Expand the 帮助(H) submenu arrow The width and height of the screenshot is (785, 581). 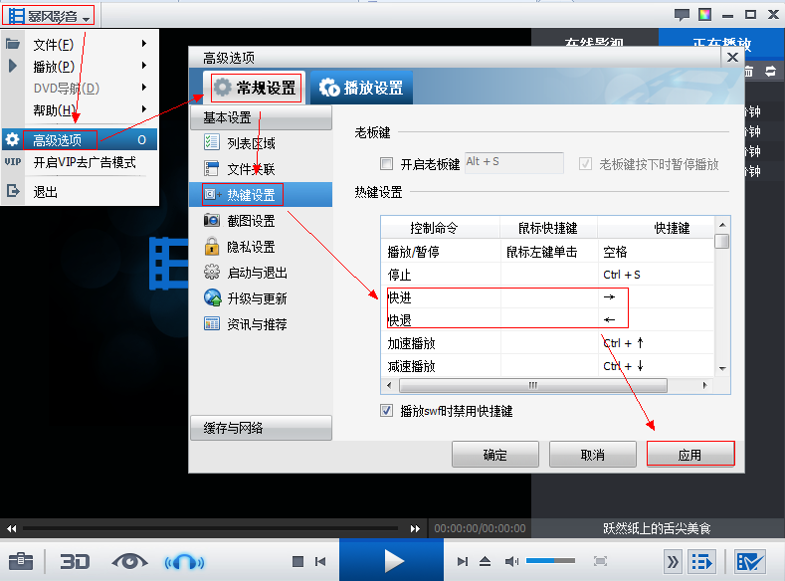[x=144, y=109]
